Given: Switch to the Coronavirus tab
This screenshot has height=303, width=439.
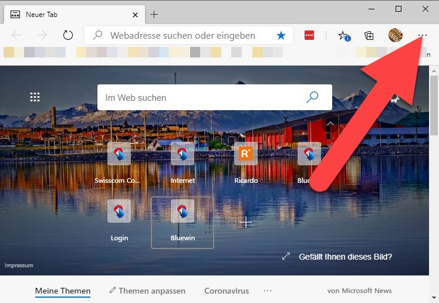Looking at the screenshot, I should click(227, 291).
